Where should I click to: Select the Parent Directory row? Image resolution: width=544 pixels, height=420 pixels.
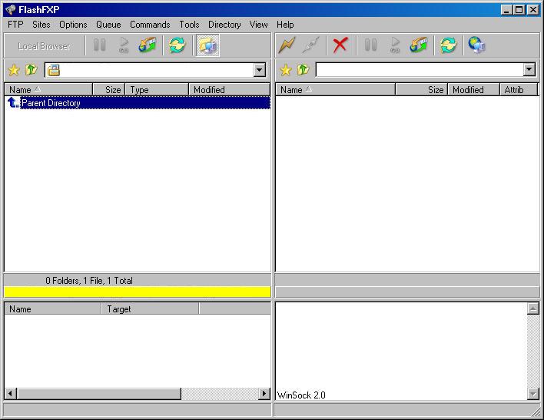138,102
